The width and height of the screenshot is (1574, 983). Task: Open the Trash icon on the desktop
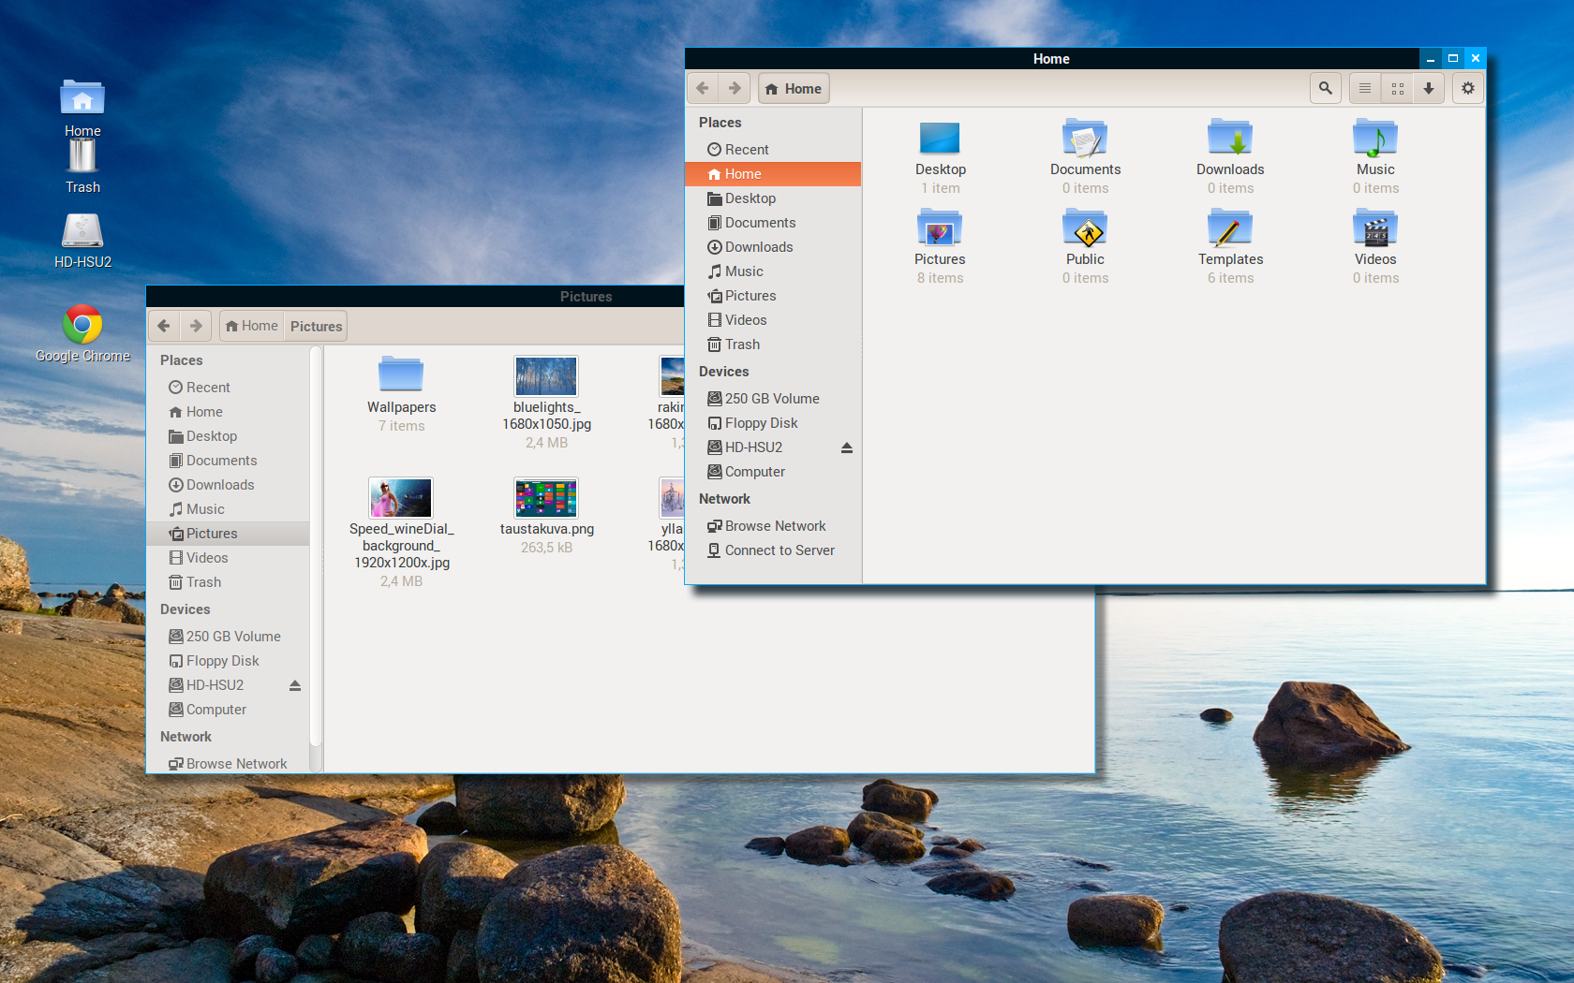[x=82, y=157]
